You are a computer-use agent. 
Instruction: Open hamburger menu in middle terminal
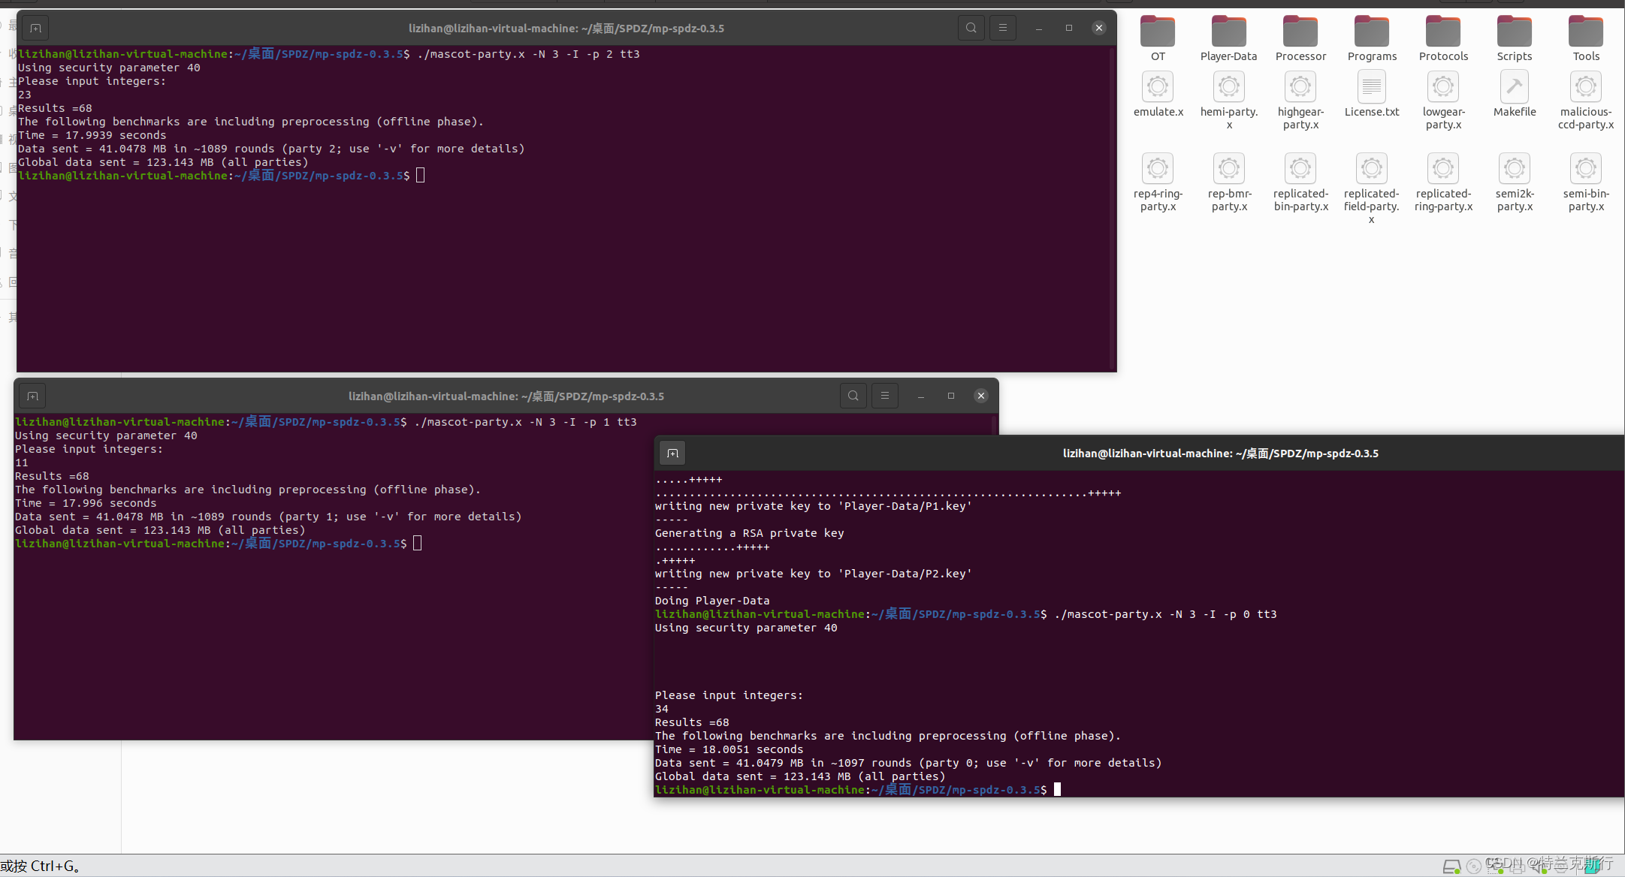[x=884, y=396]
